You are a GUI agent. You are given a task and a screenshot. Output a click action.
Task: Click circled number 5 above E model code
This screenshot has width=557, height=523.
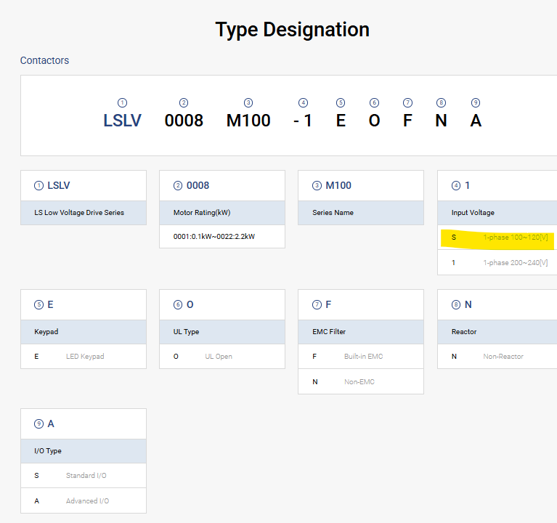pos(341,103)
